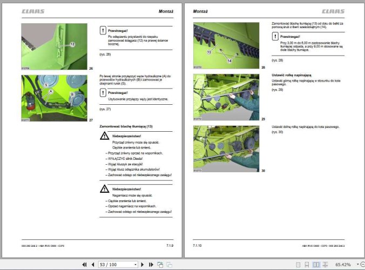Click the greyed go-to-next-view icon
365x270 pixels.
click(x=169, y=265)
